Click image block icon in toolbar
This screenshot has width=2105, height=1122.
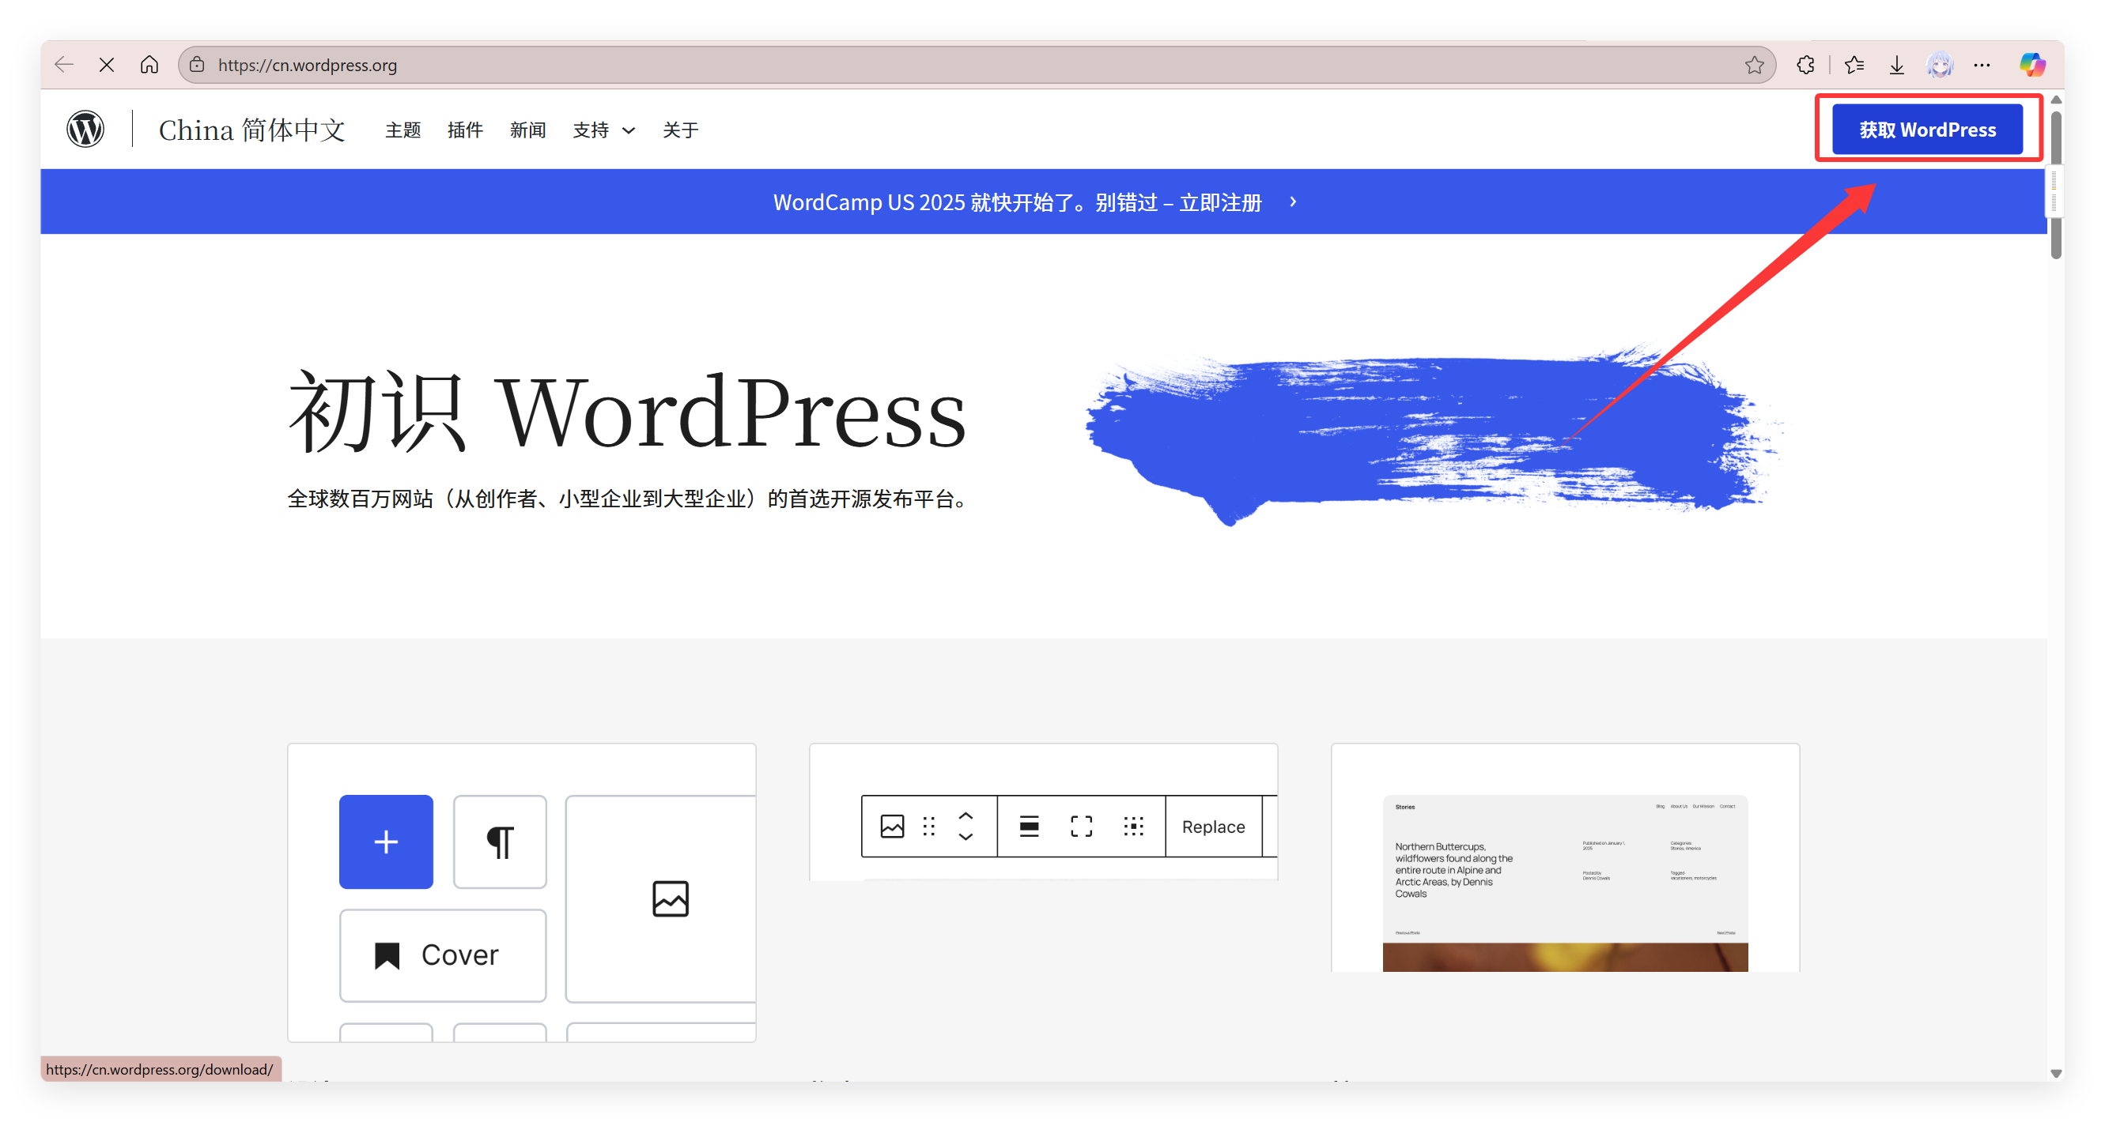click(891, 826)
